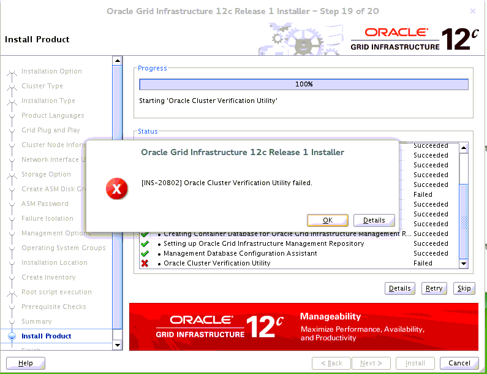
Task: Click the 100% progress bar
Action: click(x=304, y=84)
